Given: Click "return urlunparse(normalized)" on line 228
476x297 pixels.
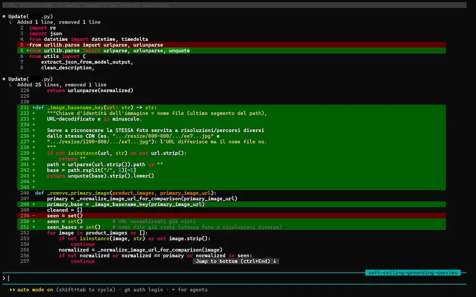Looking at the screenshot, I should pos(90,90).
